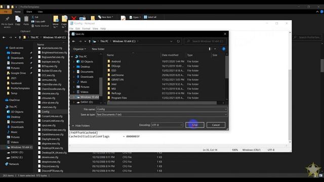This screenshot has width=324, height=182.
Task: Check the box beside Discord.exe.cfg
Action: tap(39, 166)
